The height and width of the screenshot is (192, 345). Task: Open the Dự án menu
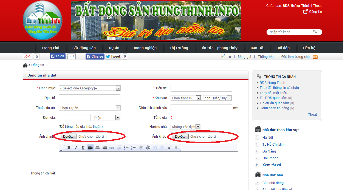click(x=114, y=48)
